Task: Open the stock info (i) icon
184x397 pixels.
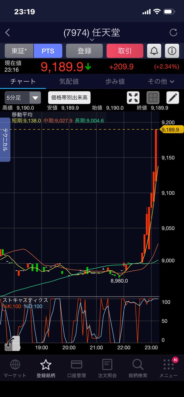Action: click(172, 51)
